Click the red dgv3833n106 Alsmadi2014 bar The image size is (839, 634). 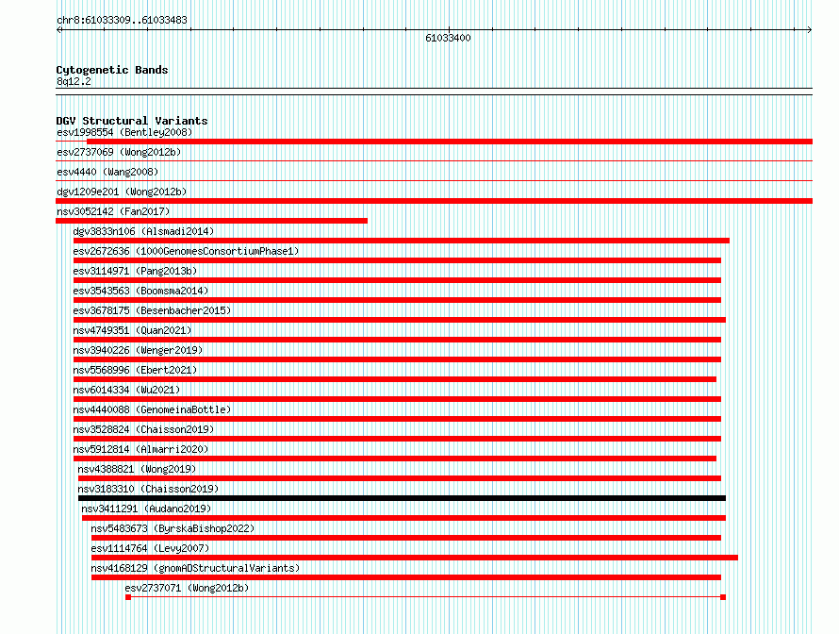402,241
